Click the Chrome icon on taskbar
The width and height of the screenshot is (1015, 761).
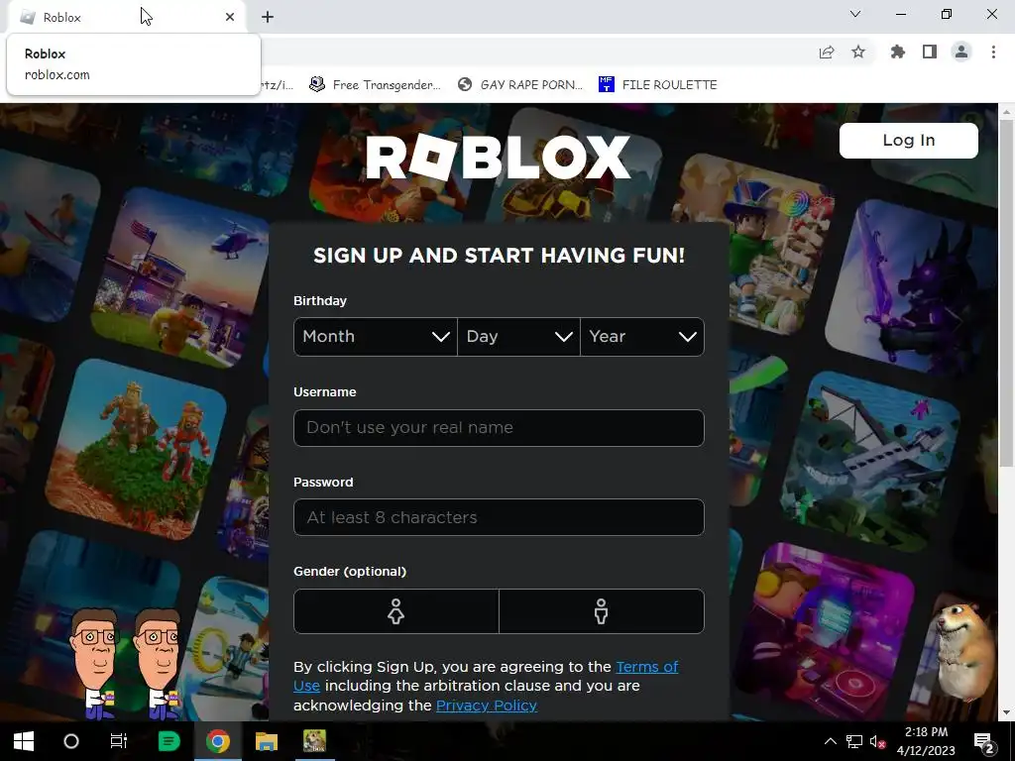tap(218, 741)
